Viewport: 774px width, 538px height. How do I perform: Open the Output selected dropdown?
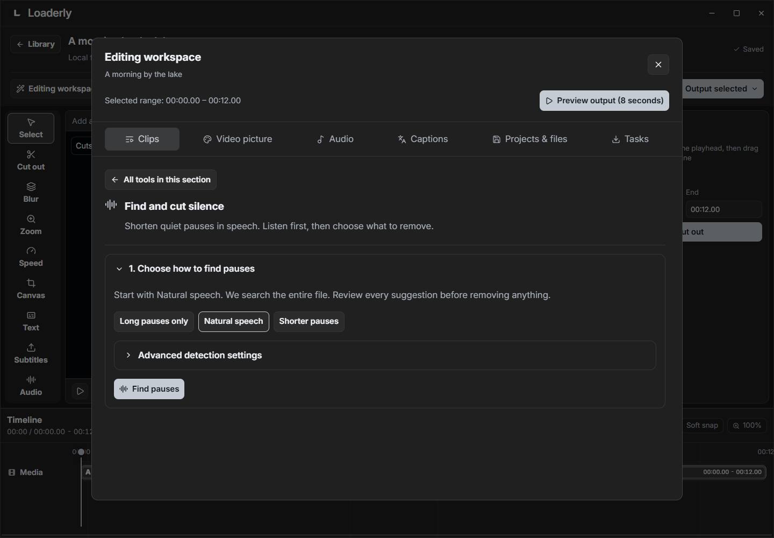click(x=722, y=89)
